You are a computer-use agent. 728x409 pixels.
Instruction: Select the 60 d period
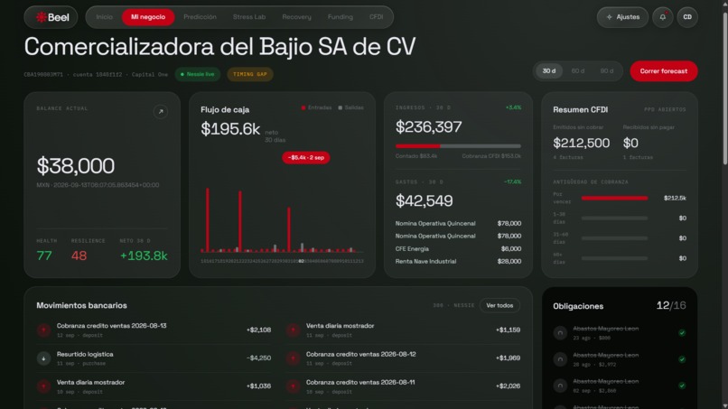pos(577,71)
